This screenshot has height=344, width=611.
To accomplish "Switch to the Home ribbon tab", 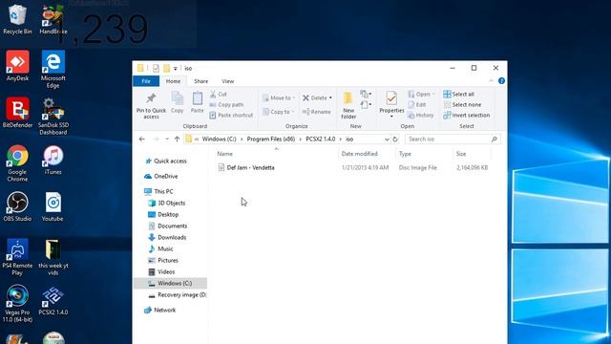I will point(173,81).
